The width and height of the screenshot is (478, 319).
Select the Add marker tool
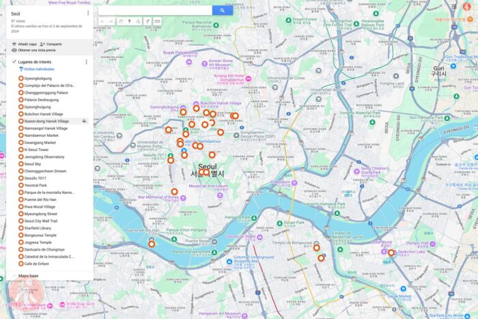point(130,21)
